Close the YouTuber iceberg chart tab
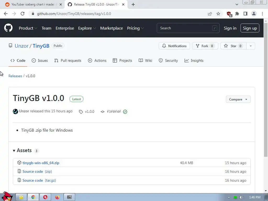268x201 pixels. pos(61,4)
